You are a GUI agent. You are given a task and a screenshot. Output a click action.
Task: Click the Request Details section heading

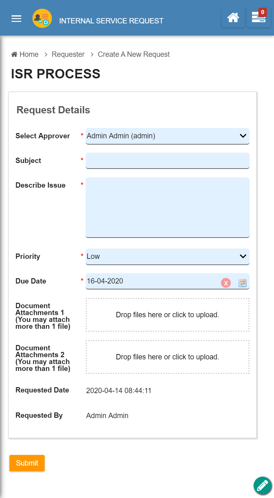53,110
